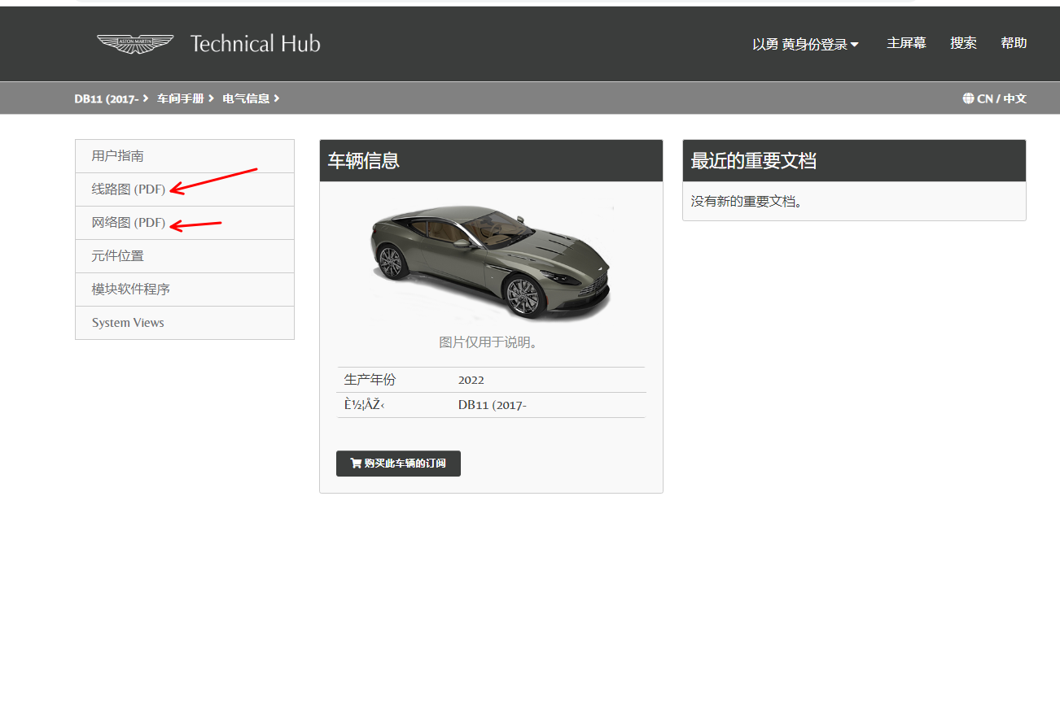Click the Aston Martin wings logo
The height and width of the screenshot is (701, 1060).
coord(135,44)
